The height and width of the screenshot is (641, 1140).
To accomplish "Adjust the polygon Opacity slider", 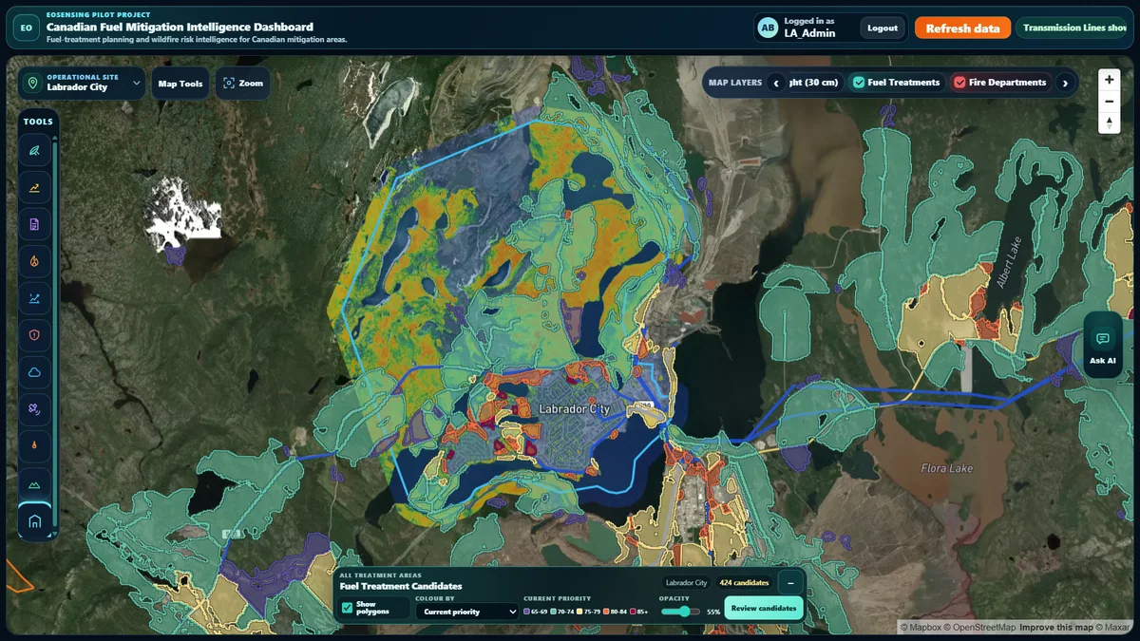I will coord(681,612).
